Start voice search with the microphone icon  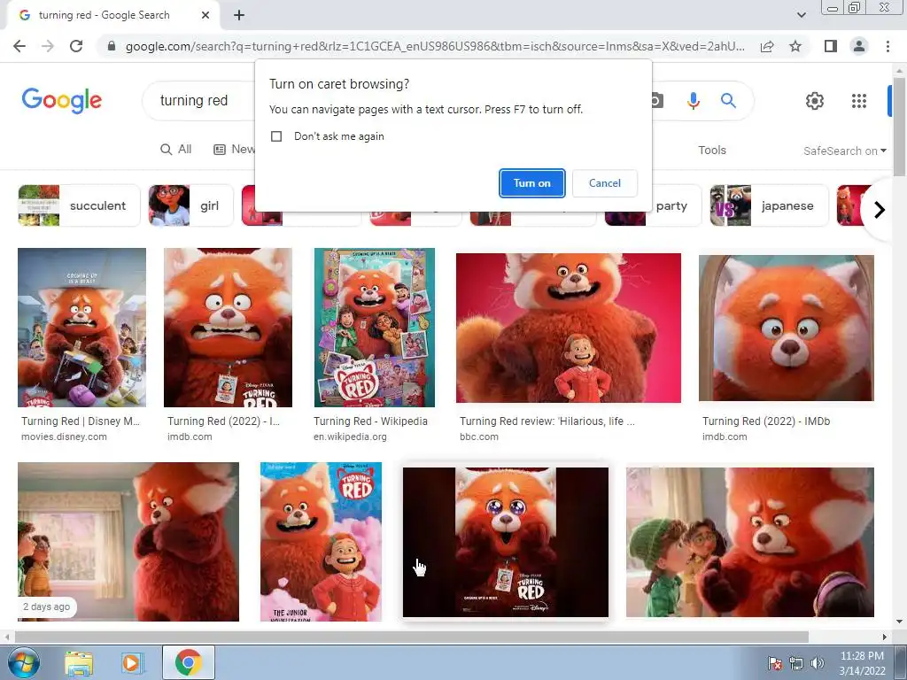pos(693,101)
